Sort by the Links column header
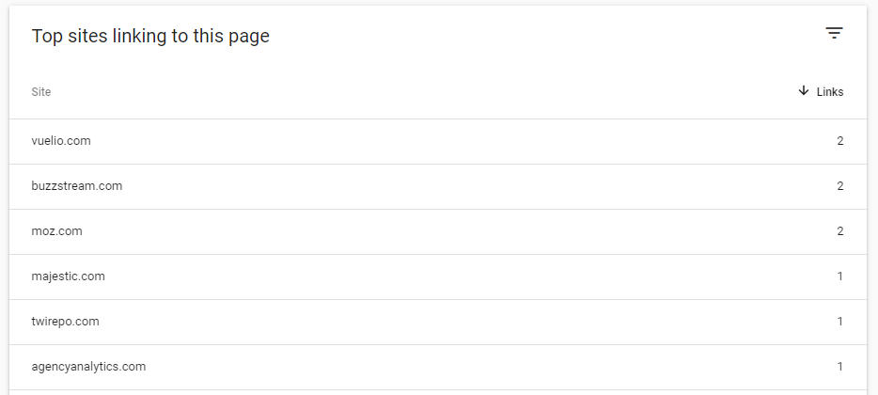 830,92
